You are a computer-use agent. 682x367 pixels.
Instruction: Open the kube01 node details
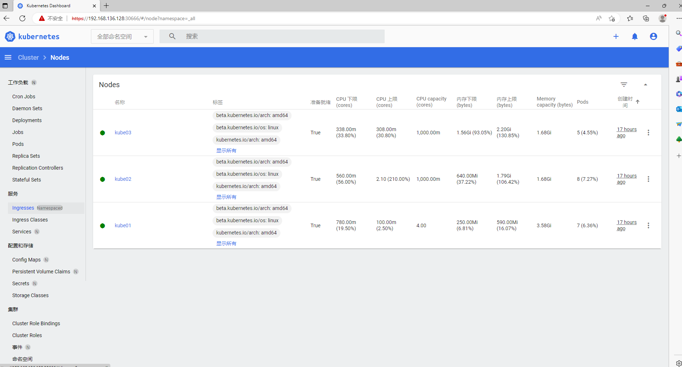point(123,225)
